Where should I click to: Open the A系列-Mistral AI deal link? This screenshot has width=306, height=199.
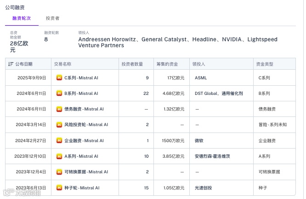click(x=81, y=156)
